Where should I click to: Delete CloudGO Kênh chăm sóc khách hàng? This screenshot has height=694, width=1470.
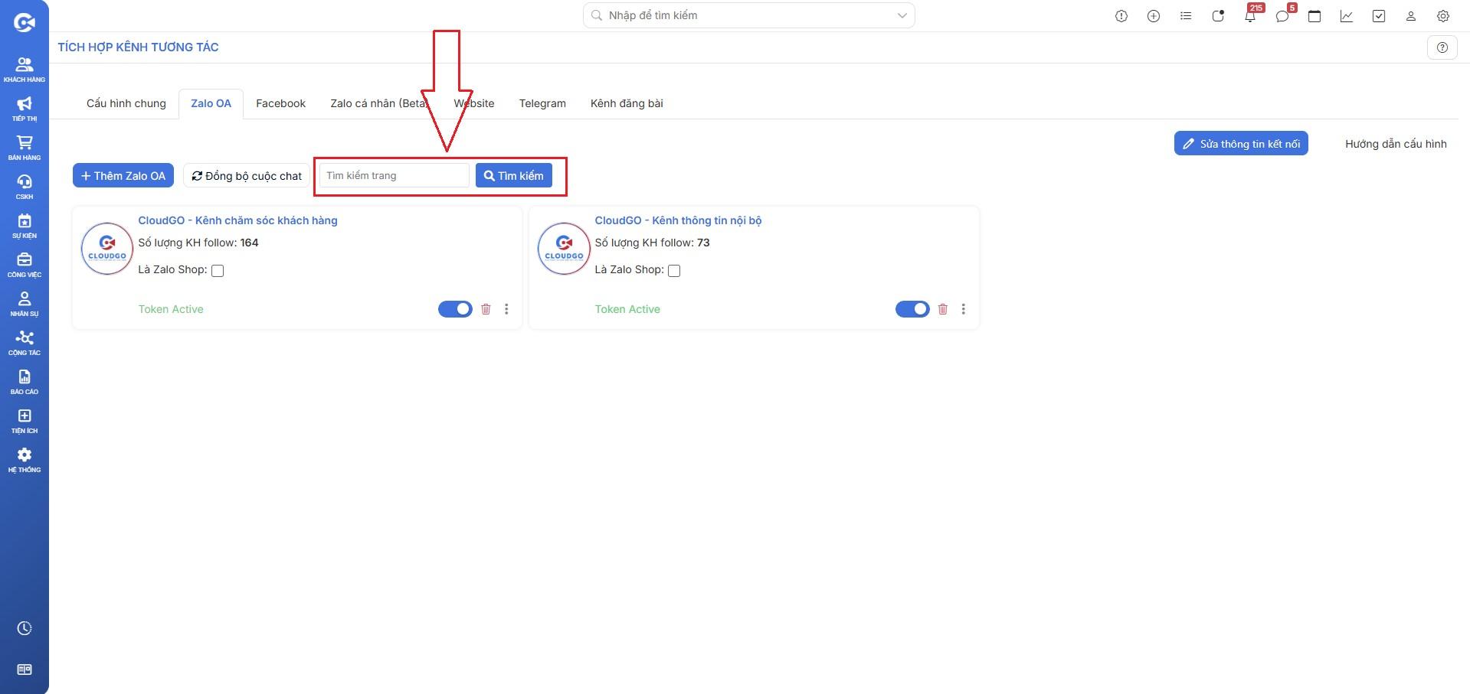[486, 309]
